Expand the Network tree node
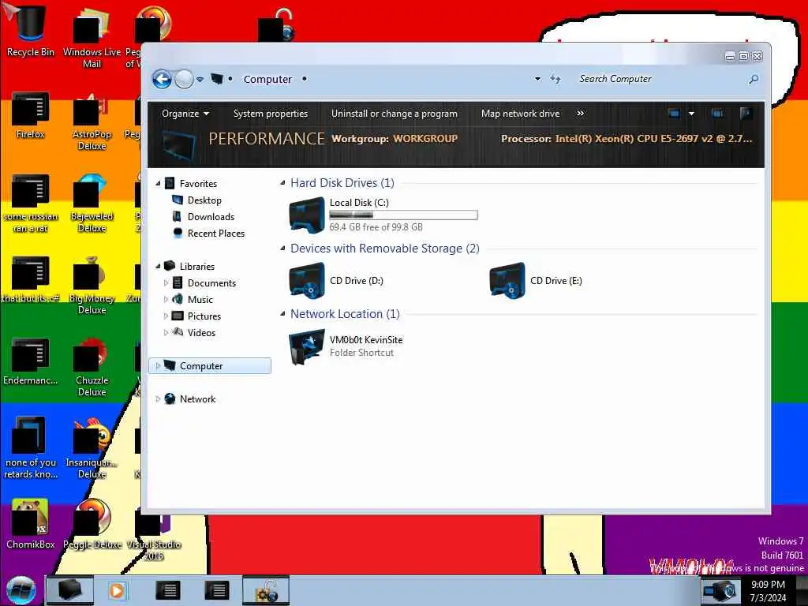This screenshot has height=606, width=808. click(158, 398)
